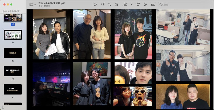
Task: Toggle the sidebar view button
Action: click(31, 5)
